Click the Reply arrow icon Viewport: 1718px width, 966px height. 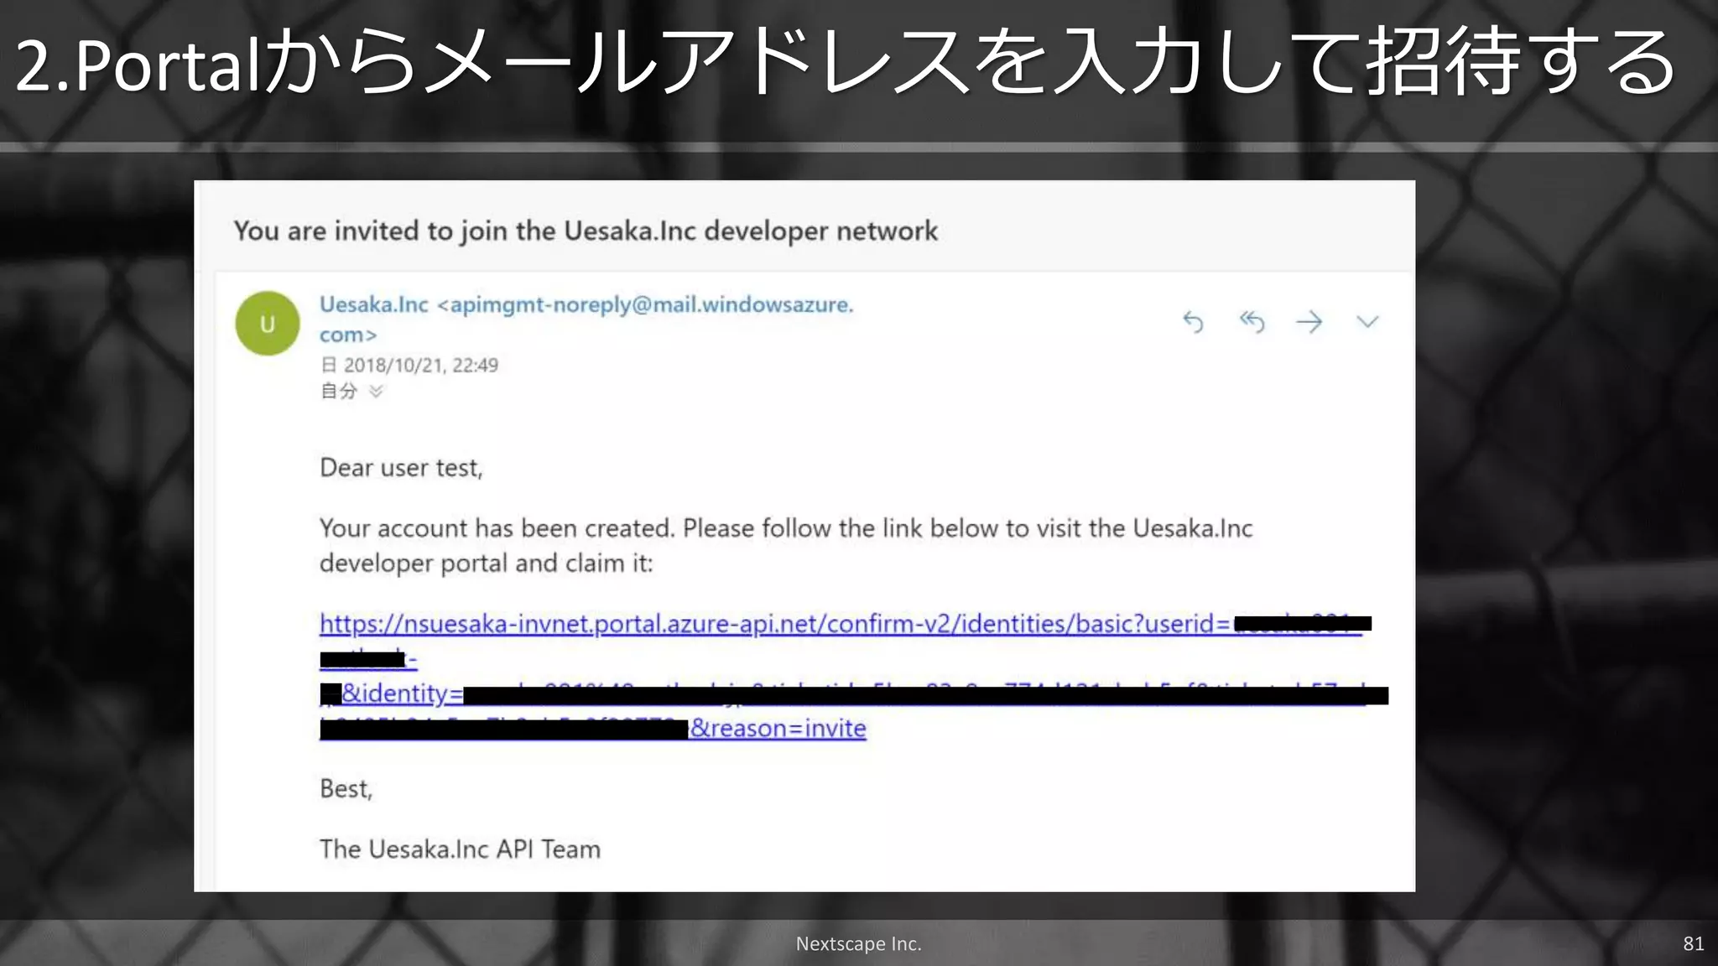pyautogui.click(x=1193, y=322)
